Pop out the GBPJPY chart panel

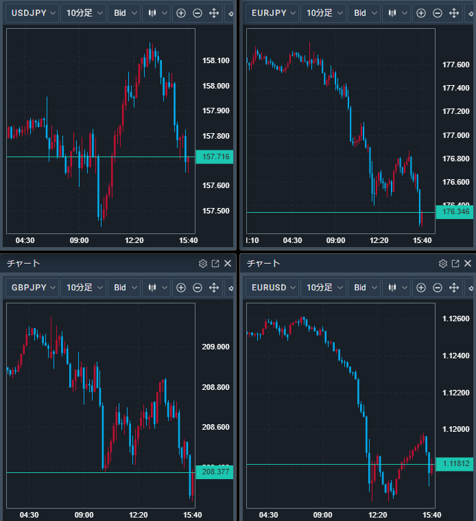point(215,264)
